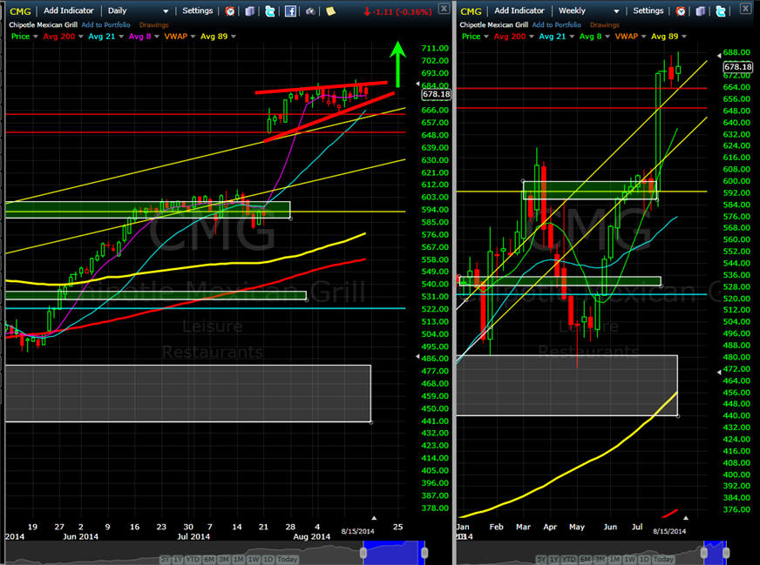Grab right range handle in Daily chart navigator
Viewport: 760px width, 565px height.
424,553
